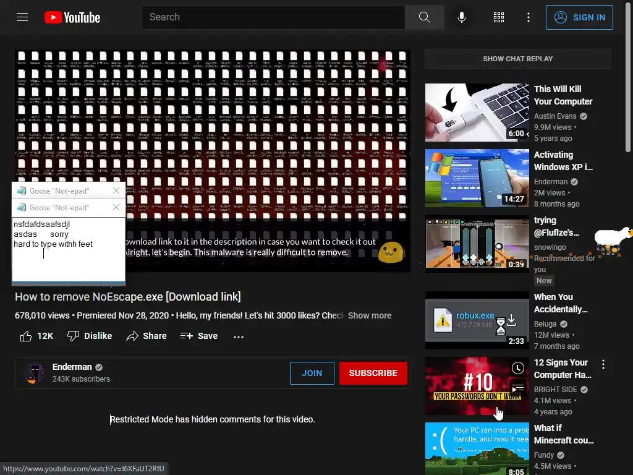This screenshot has width=633, height=475.
Task: Click the This Will Kill Your Computer title
Action: pyautogui.click(x=563, y=95)
